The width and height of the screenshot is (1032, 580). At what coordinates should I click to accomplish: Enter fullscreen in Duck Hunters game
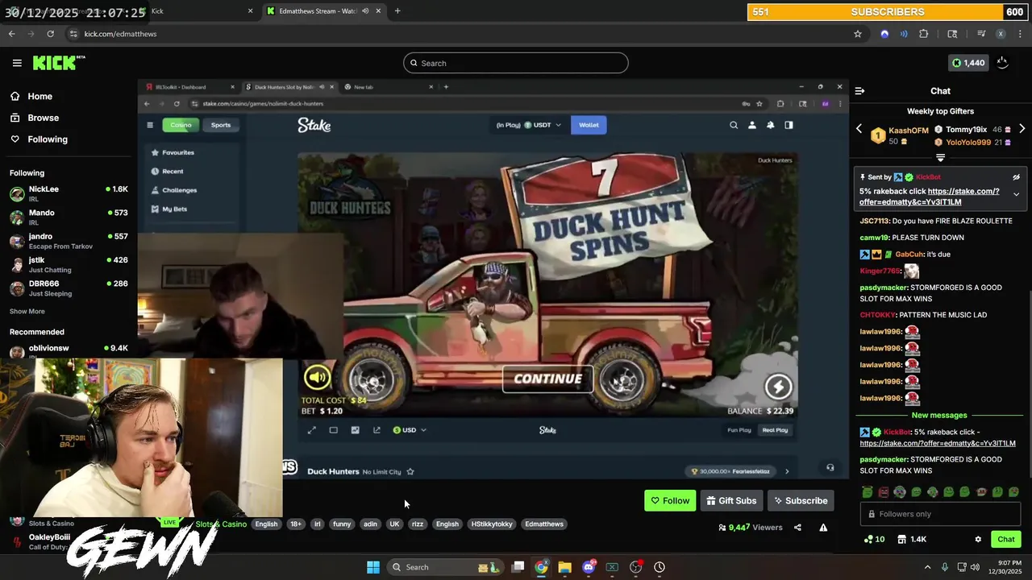(311, 430)
